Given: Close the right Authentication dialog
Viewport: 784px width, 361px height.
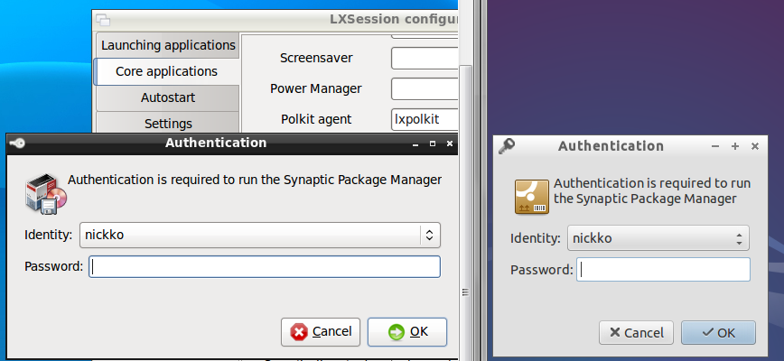Looking at the screenshot, I should (x=755, y=146).
